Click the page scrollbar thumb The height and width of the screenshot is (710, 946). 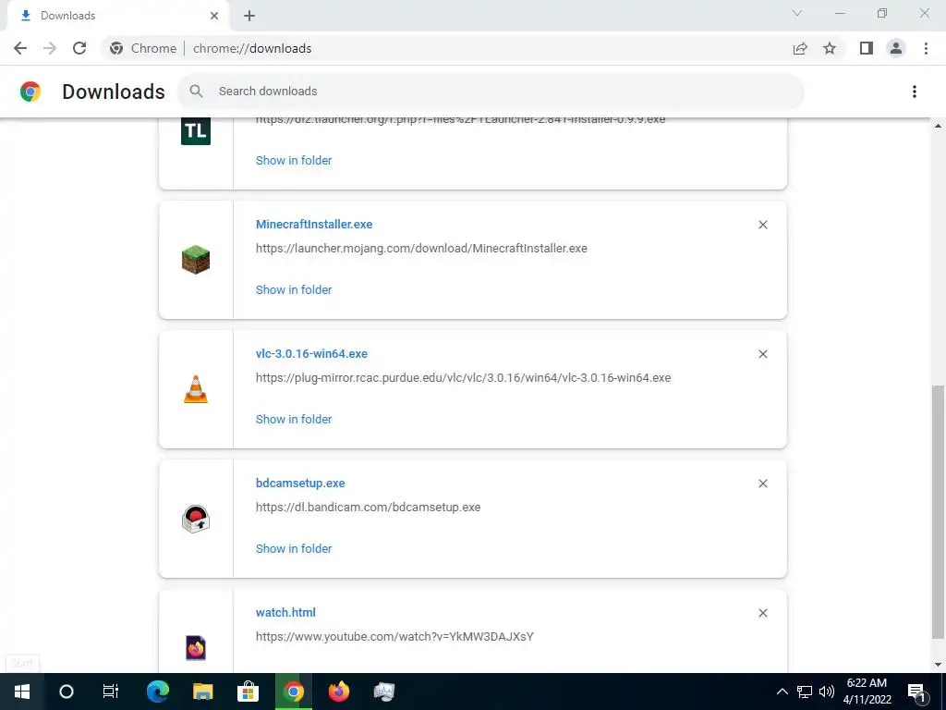click(938, 512)
